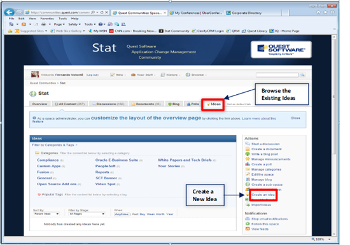Click the Read Mail envelope toolbar icon
The image size is (350, 245).
click(x=36, y=24)
